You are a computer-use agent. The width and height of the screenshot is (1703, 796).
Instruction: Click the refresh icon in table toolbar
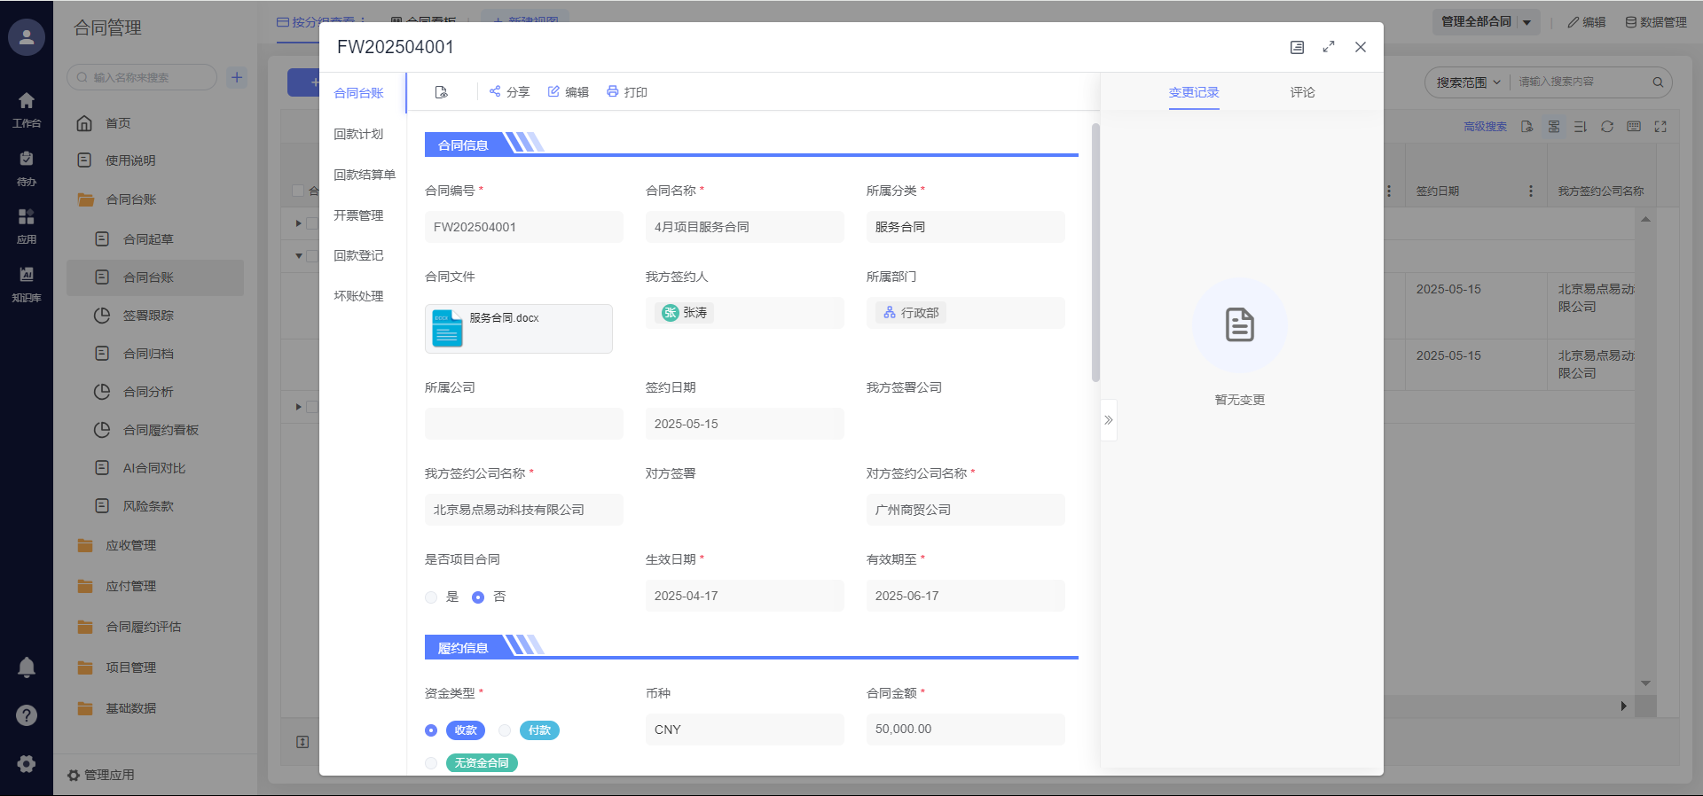click(1606, 127)
